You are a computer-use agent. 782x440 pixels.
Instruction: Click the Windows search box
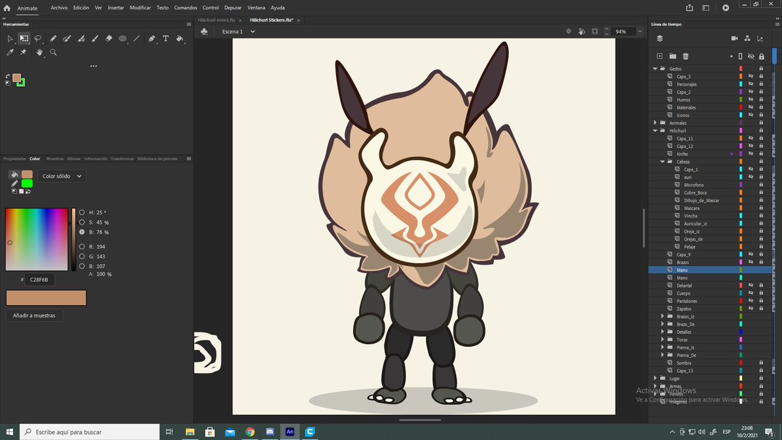click(x=89, y=432)
